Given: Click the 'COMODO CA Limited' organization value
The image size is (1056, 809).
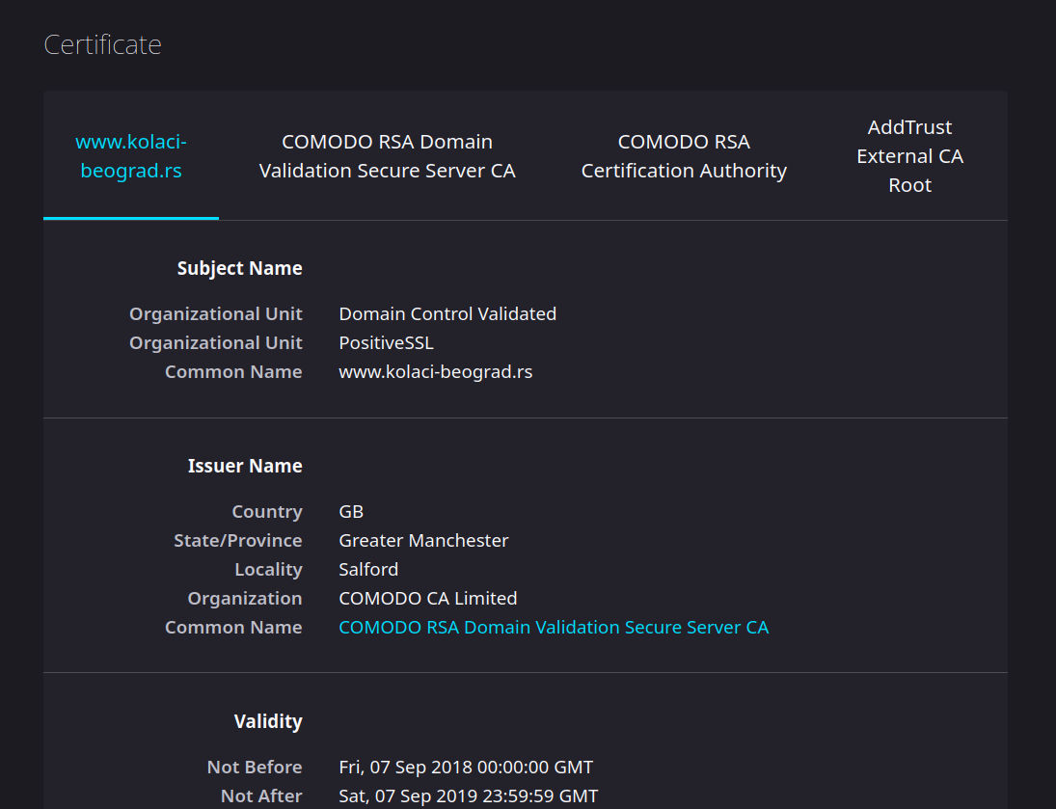Looking at the screenshot, I should click(427, 598).
